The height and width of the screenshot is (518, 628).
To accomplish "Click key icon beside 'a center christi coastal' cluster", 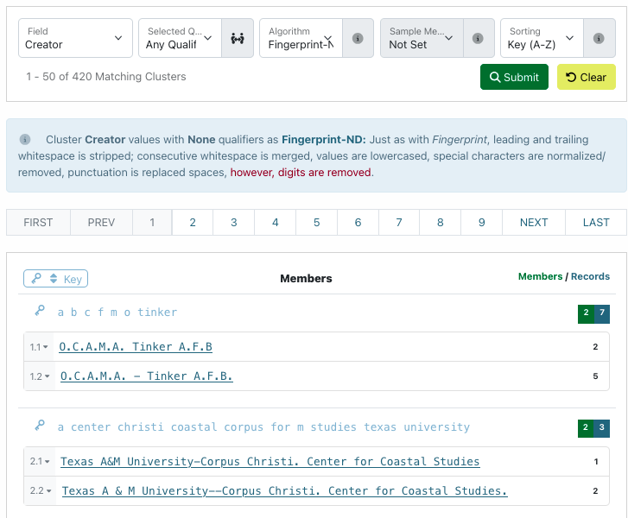I will coord(40,425).
